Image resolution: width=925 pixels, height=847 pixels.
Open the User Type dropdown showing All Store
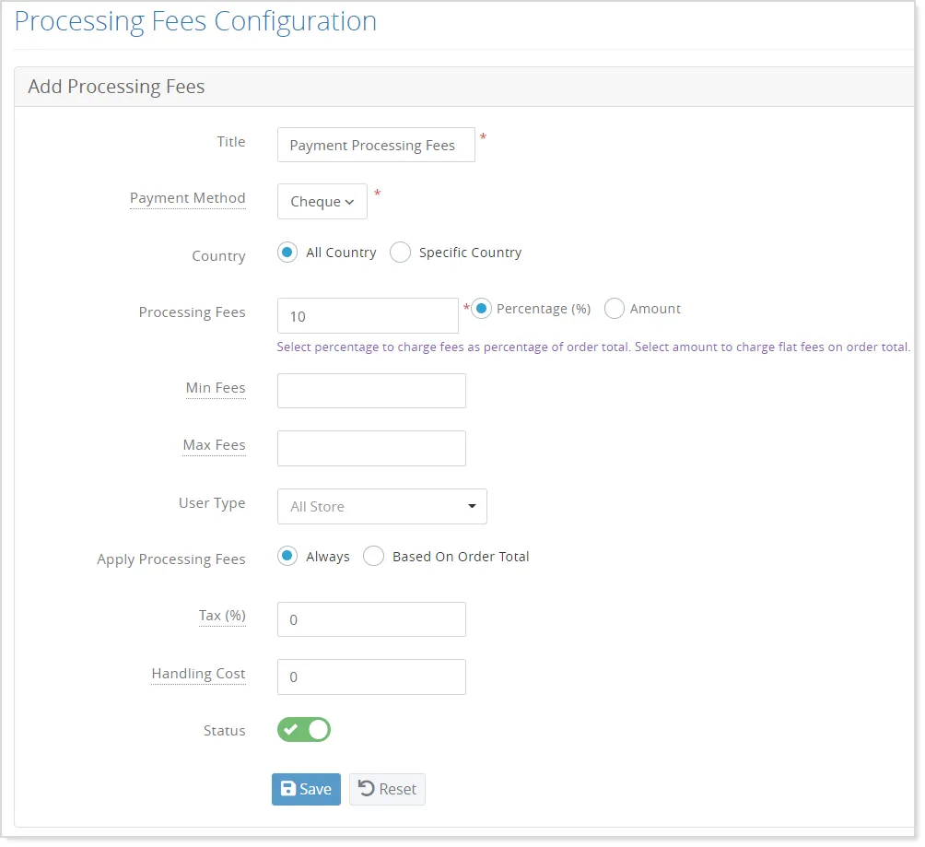click(381, 506)
